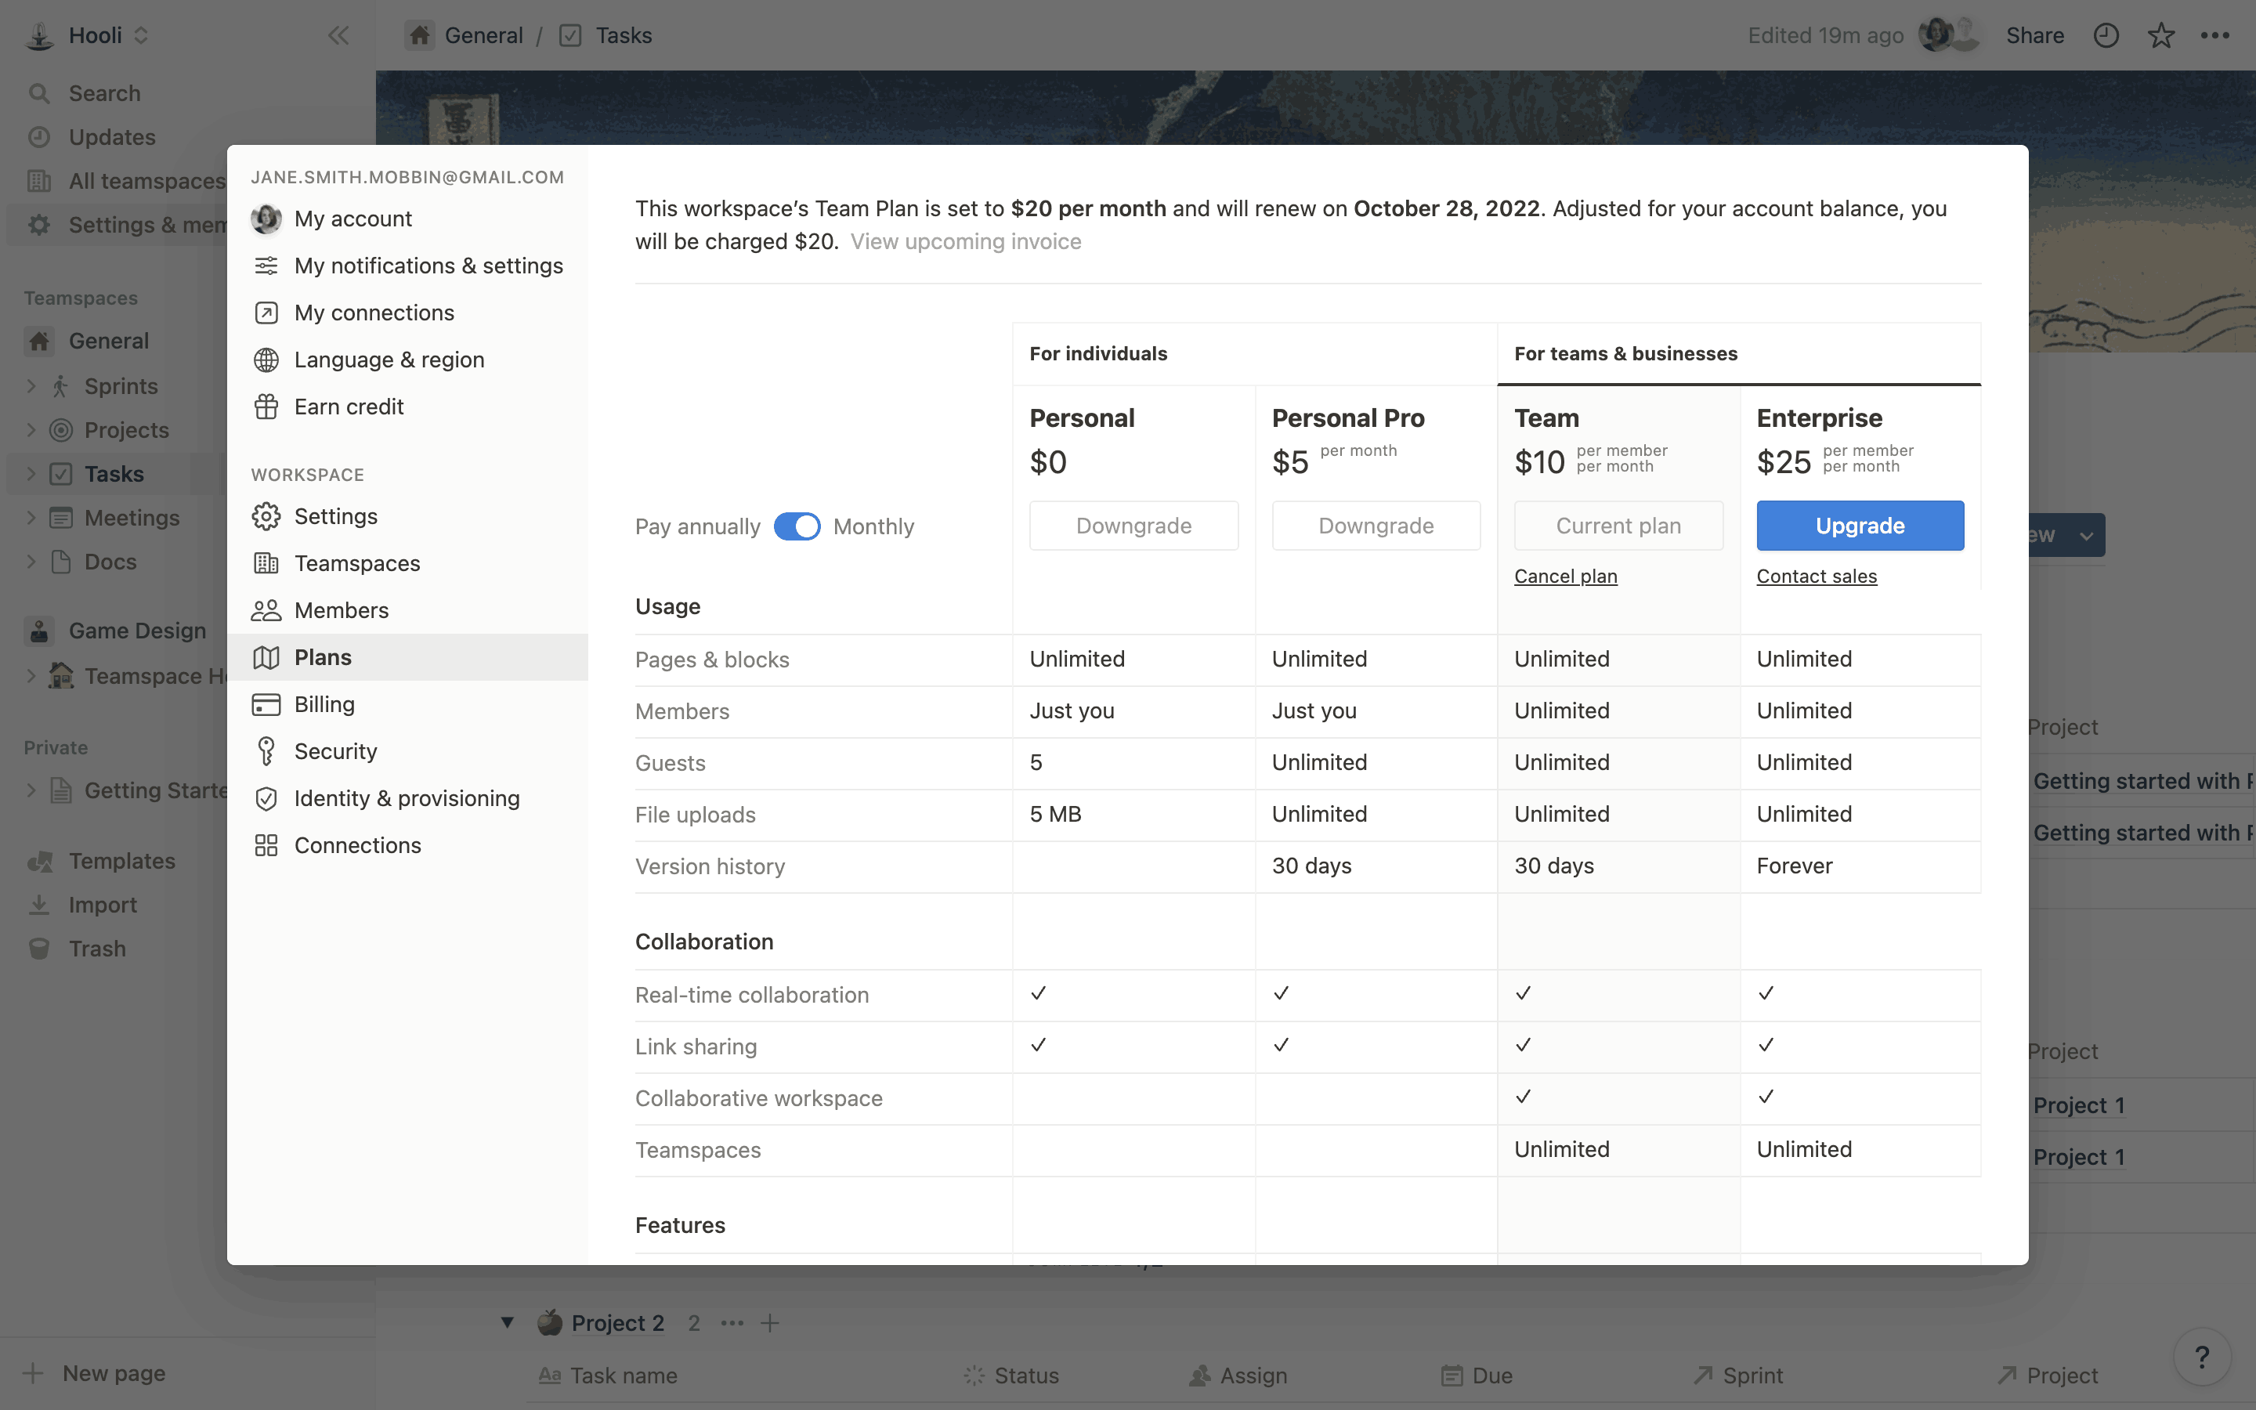Click the favorite star icon in top bar
This screenshot has height=1410, width=2256.
pyautogui.click(x=2160, y=35)
